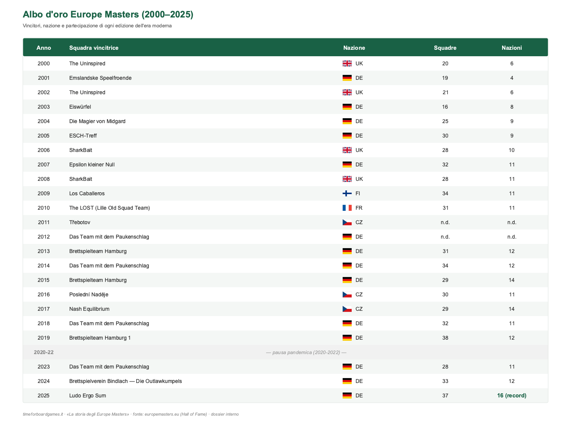Click the German flag beside Eiswürfel's nation
Image resolution: width=571 pixels, height=424 pixels.
pyautogui.click(x=347, y=107)
